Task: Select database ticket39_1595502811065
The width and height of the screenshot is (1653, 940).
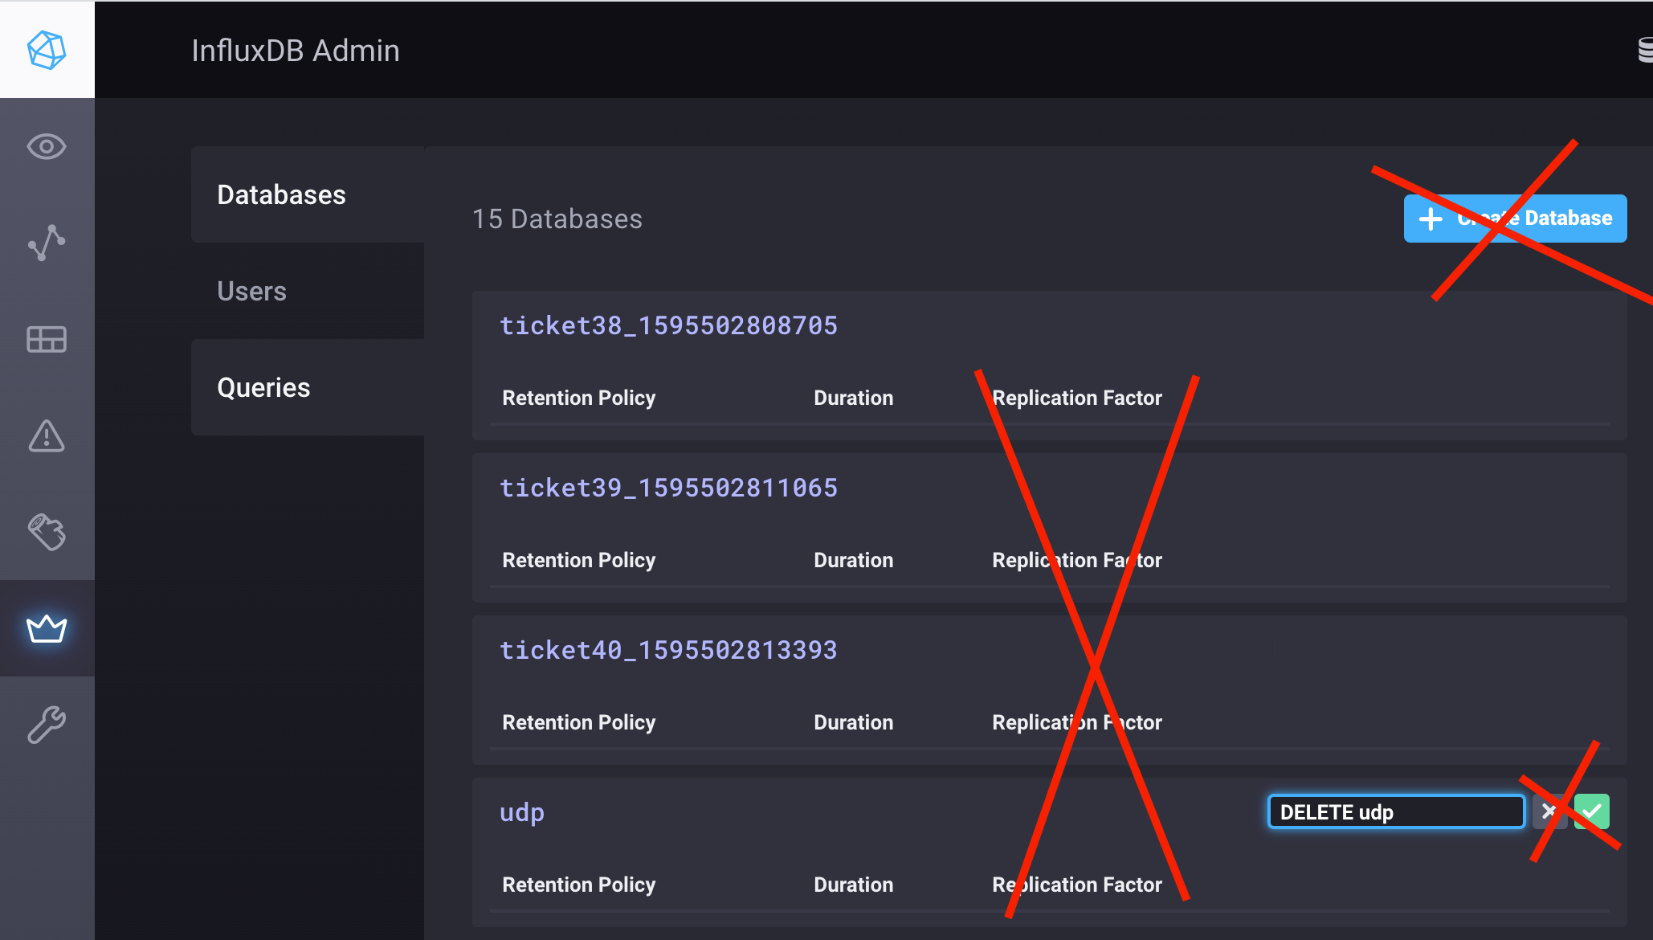Action: (668, 488)
